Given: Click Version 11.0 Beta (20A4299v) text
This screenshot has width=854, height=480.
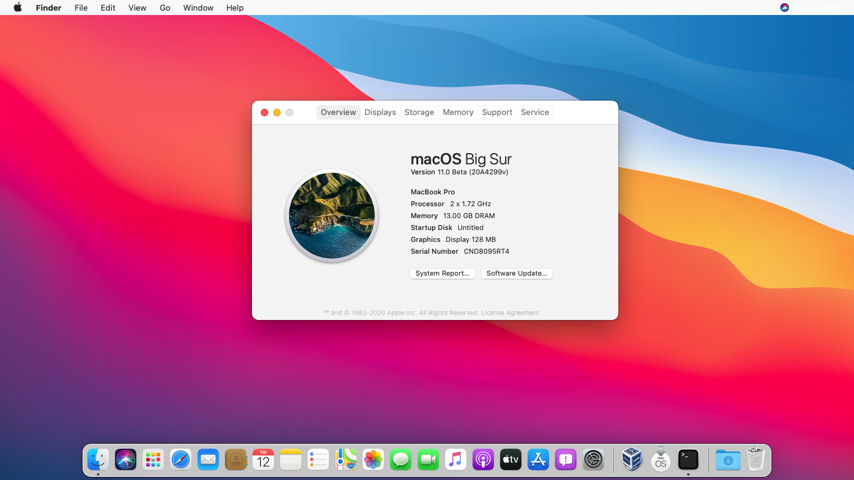Looking at the screenshot, I should [460, 172].
